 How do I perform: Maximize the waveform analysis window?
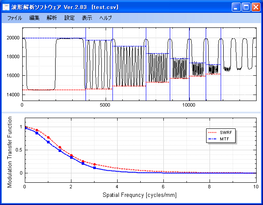click(x=246, y=7)
